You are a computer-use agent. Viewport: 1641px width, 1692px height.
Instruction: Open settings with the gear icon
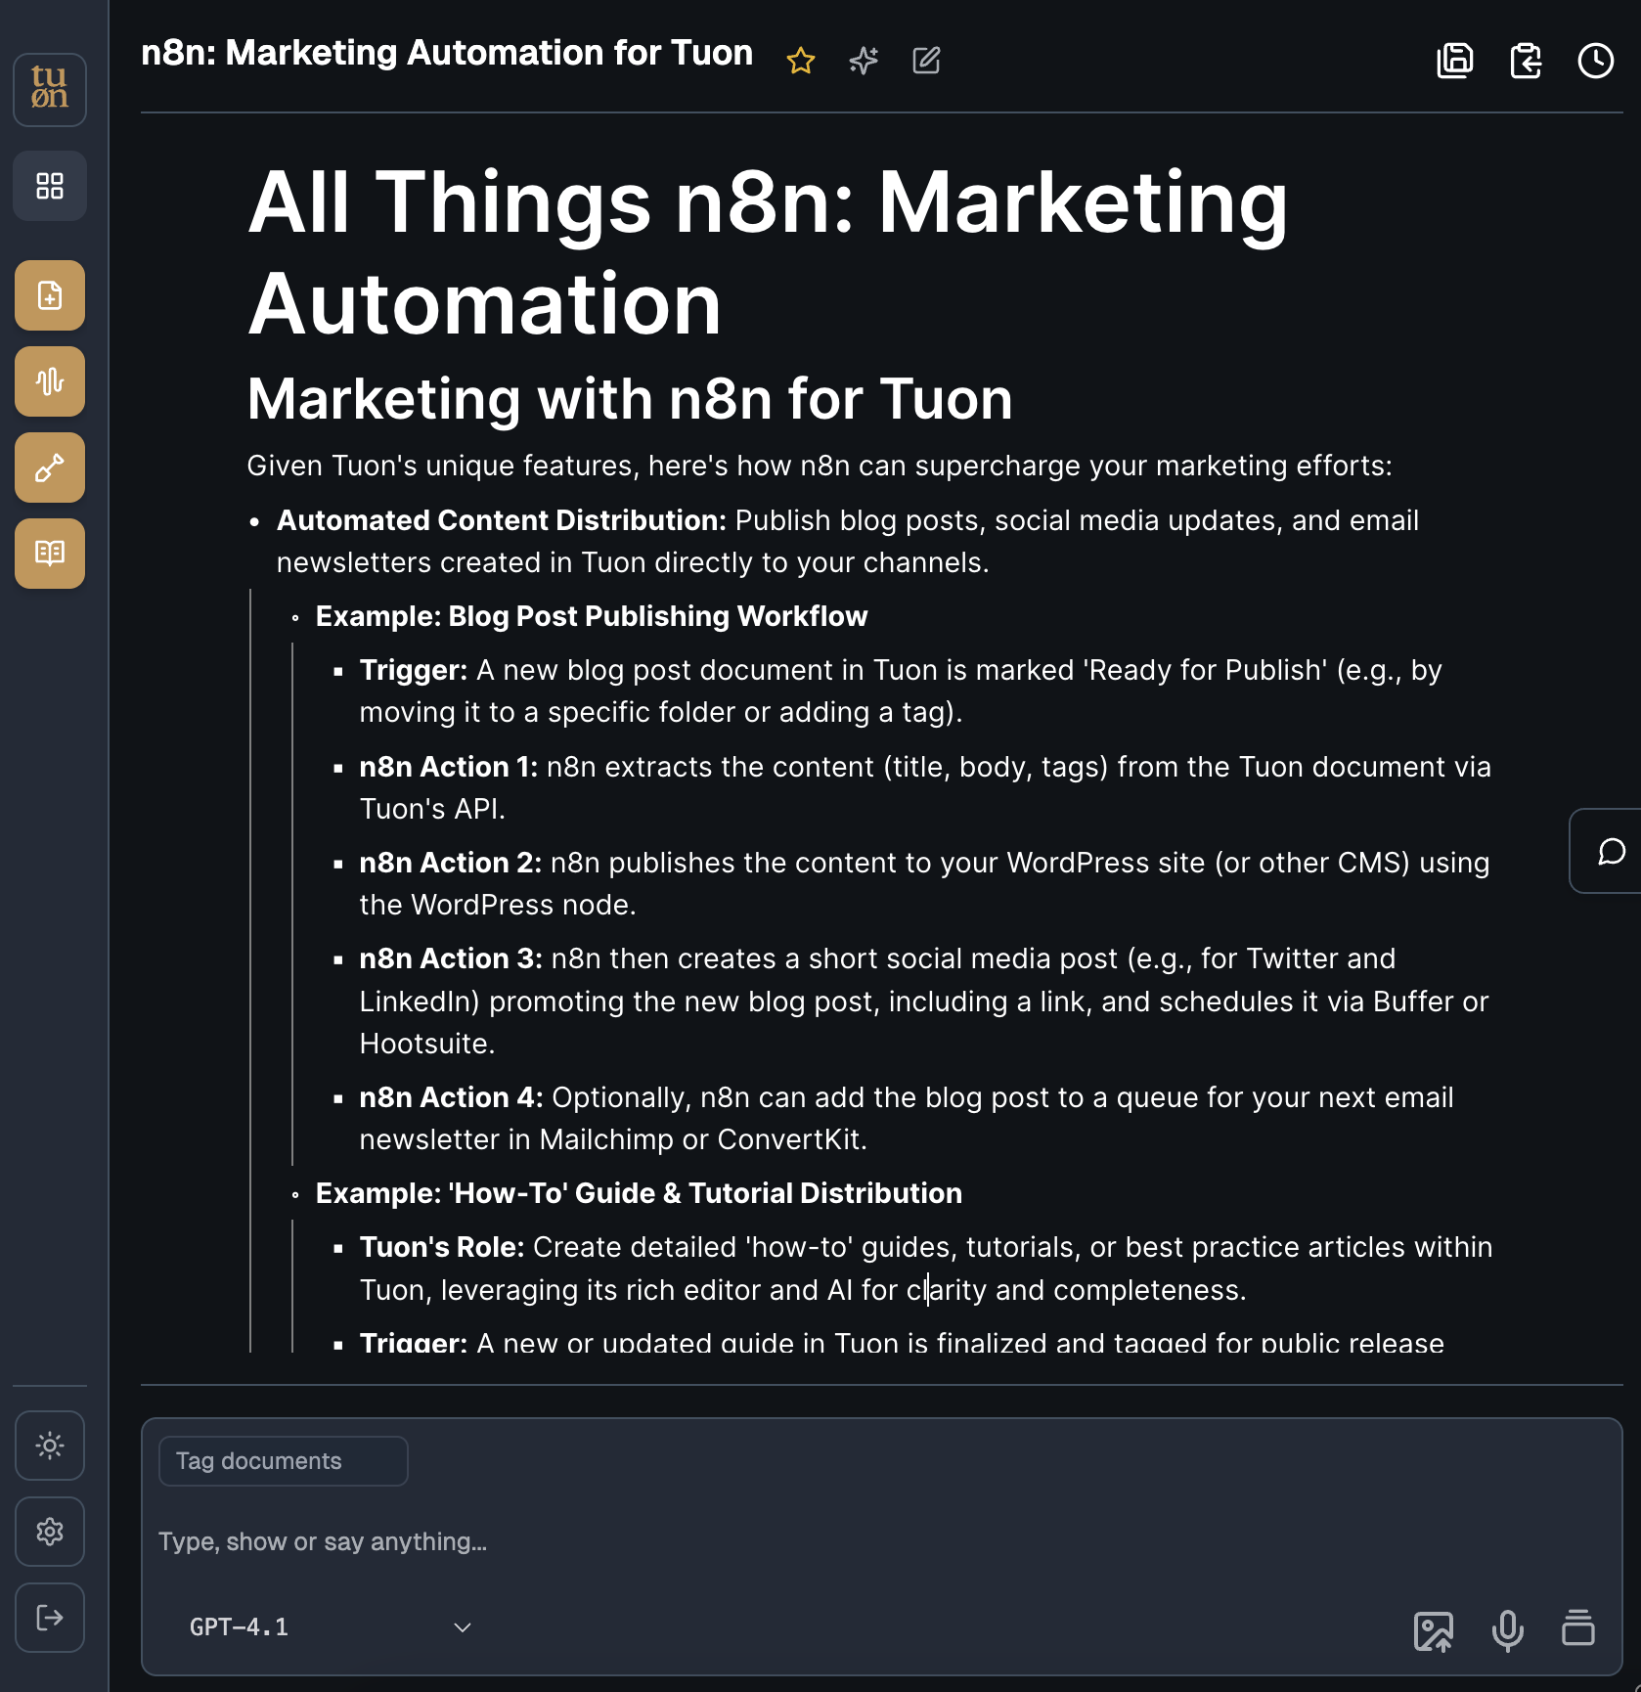click(50, 1532)
